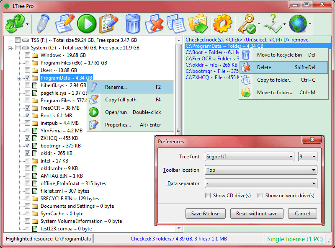Uncheck the ZXHCQ file checkbox
This screenshot has height=248, width=335.
pos(27,138)
